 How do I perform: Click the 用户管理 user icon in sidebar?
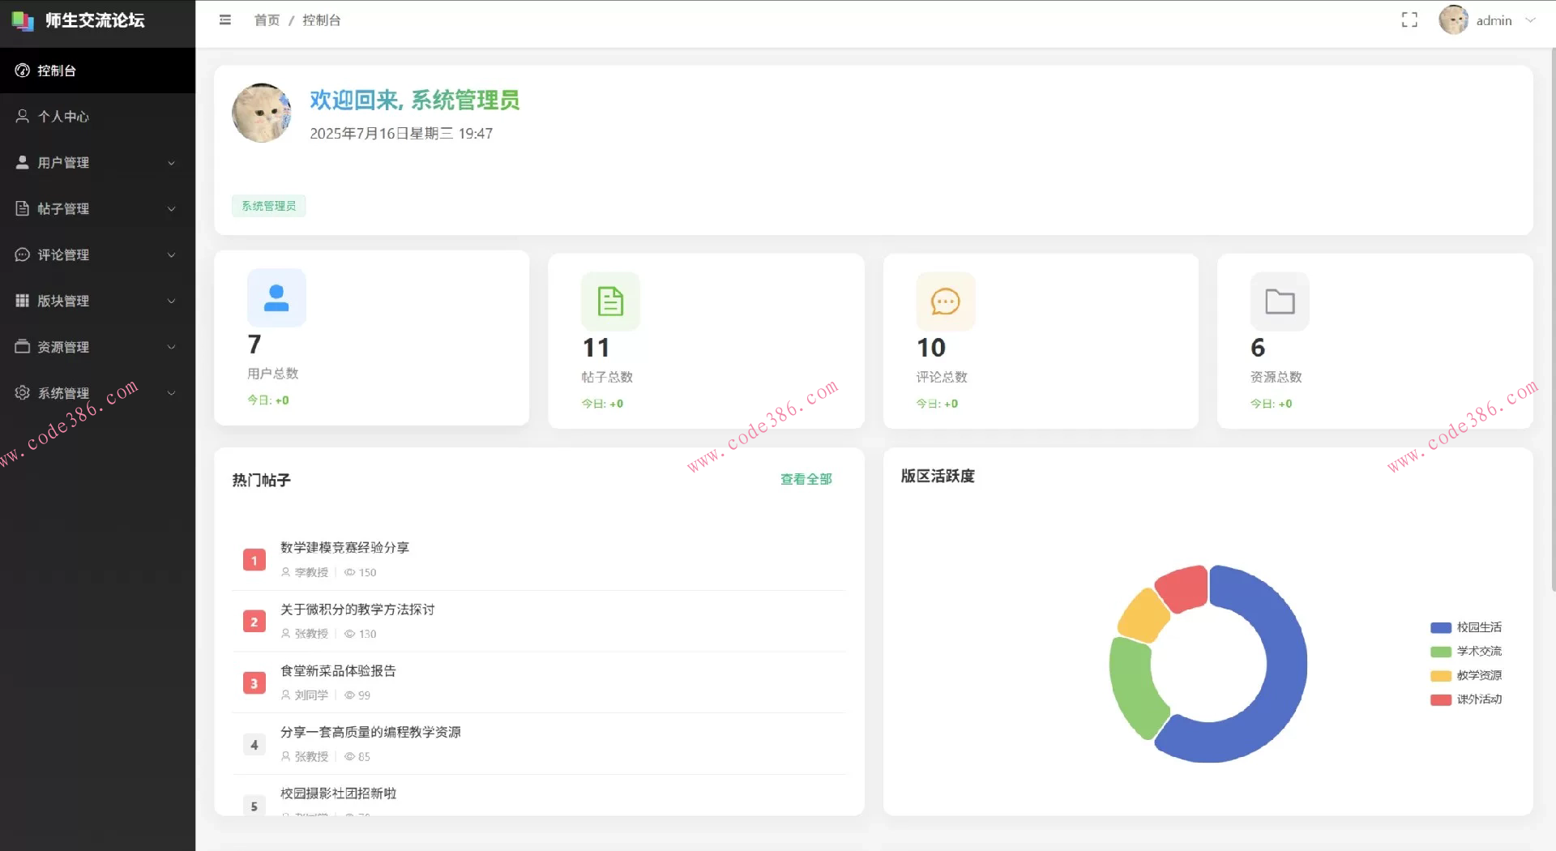pyautogui.click(x=21, y=161)
